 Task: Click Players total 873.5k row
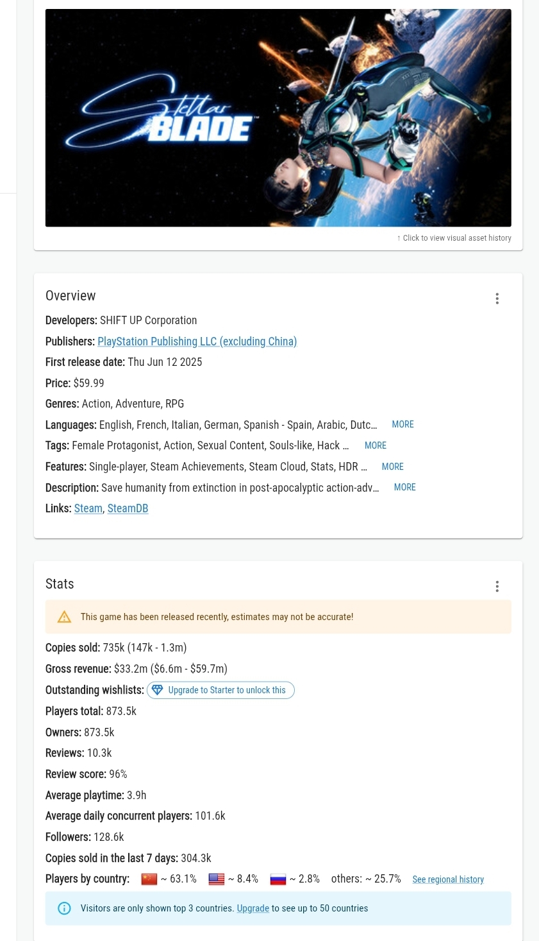(91, 711)
